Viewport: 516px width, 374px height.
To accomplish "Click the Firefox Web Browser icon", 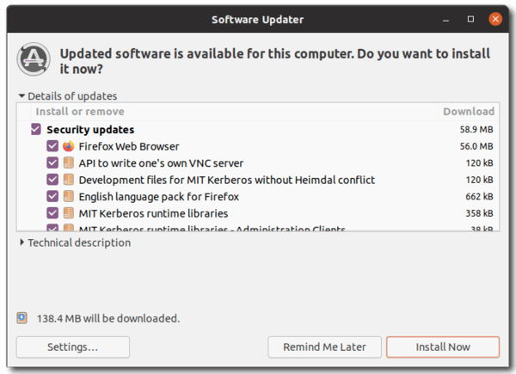I will coord(69,146).
